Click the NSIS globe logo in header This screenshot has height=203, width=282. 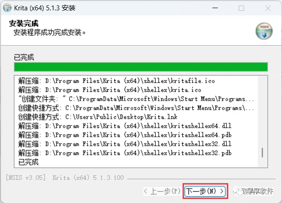(264, 31)
